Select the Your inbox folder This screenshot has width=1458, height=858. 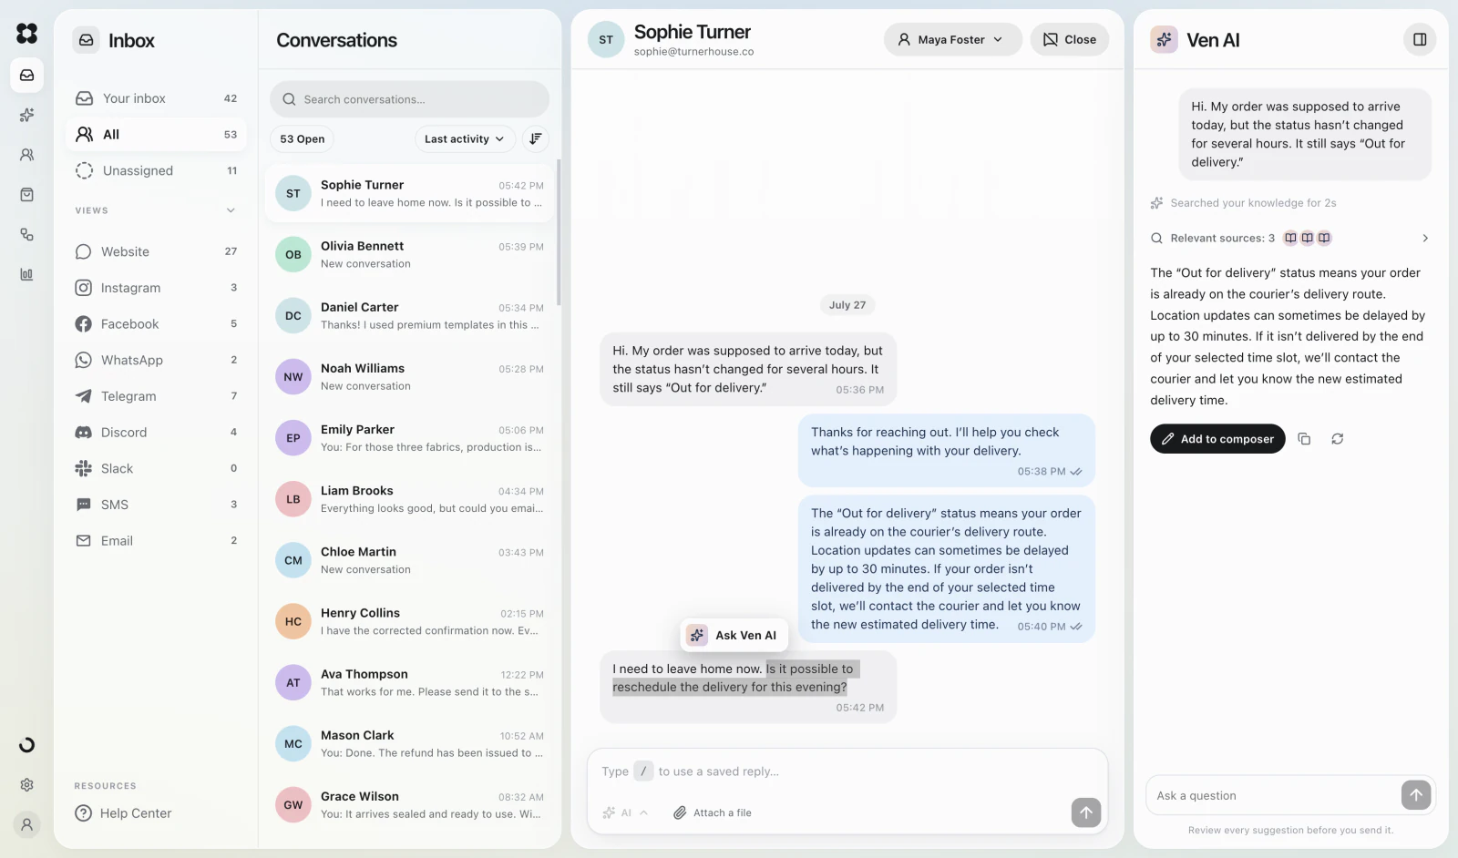[x=156, y=98]
